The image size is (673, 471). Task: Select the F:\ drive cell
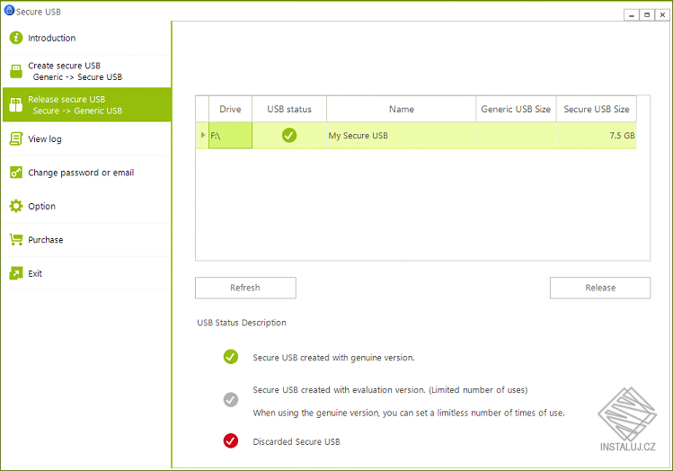231,135
